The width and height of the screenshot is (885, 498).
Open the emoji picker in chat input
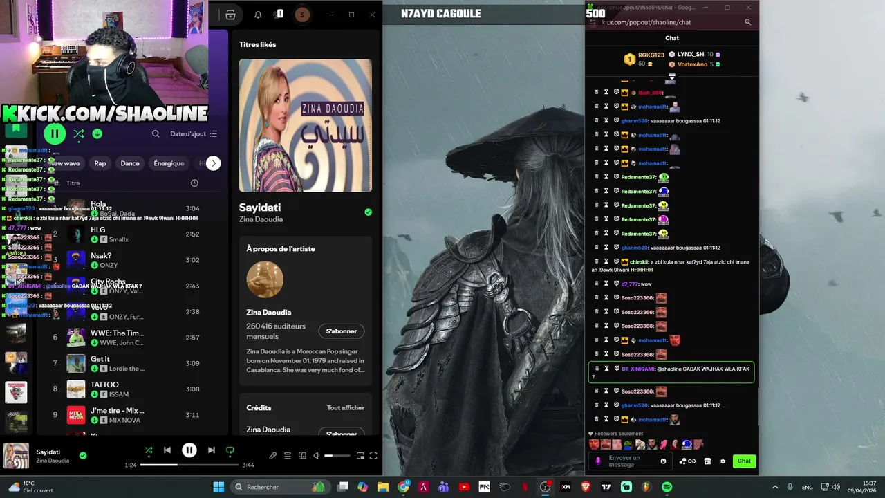tap(664, 461)
